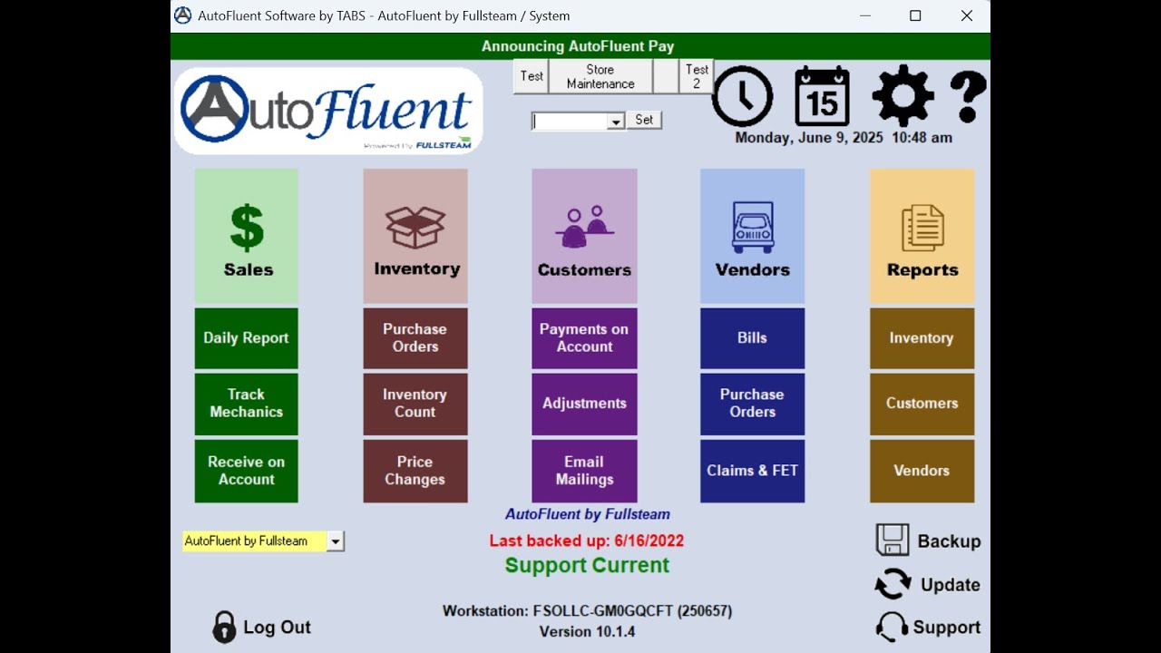The width and height of the screenshot is (1161, 653).
Task: Click the Set button
Action: [644, 120]
